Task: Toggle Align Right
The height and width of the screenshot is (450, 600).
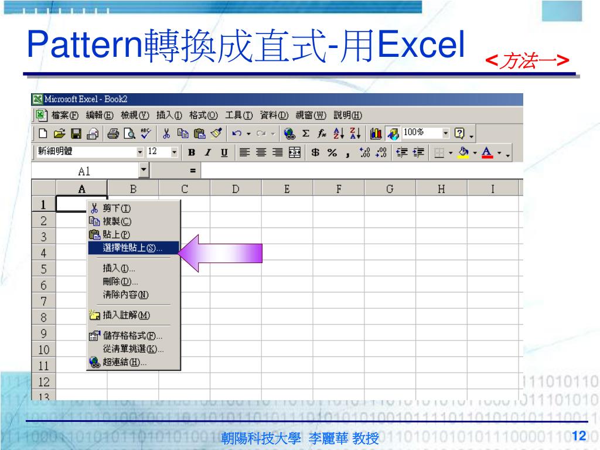Action: click(x=277, y=153)
